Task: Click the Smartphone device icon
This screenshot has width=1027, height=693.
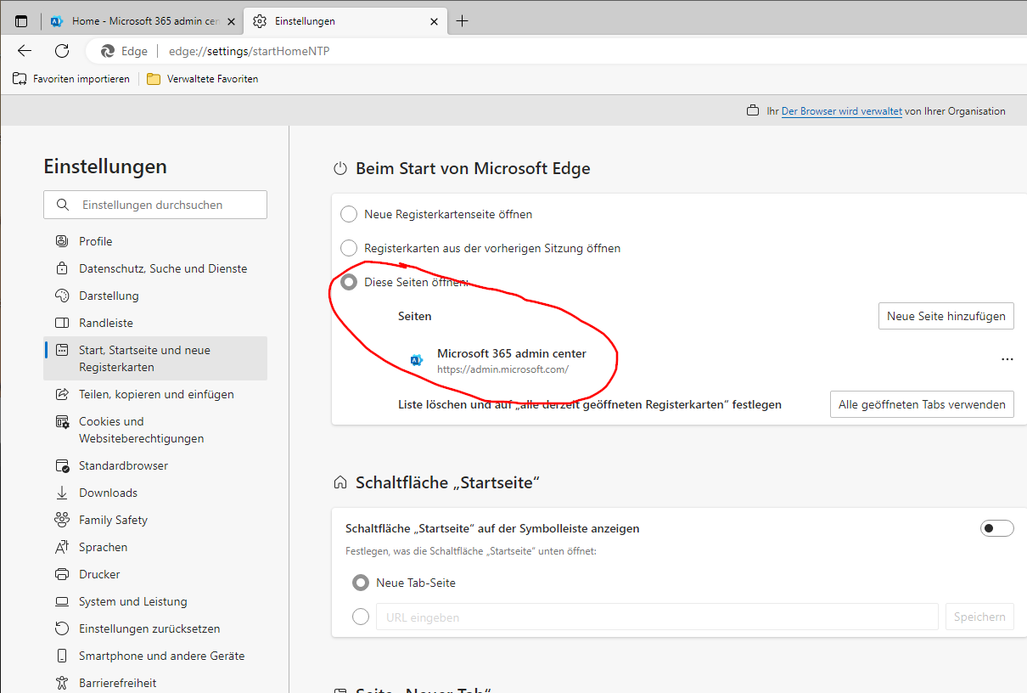Action: [x=62, y=656]
